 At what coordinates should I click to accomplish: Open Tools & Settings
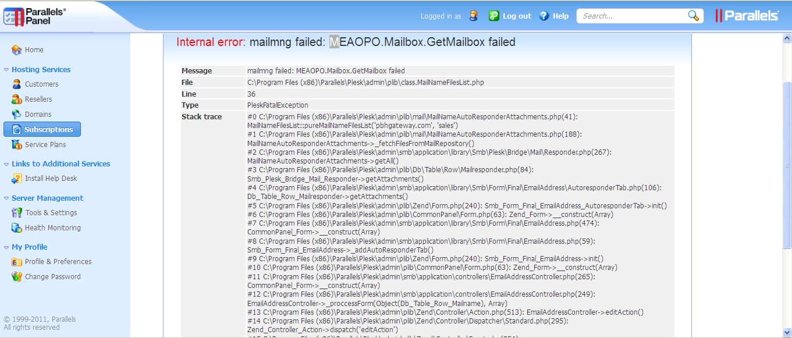[51, 213]
